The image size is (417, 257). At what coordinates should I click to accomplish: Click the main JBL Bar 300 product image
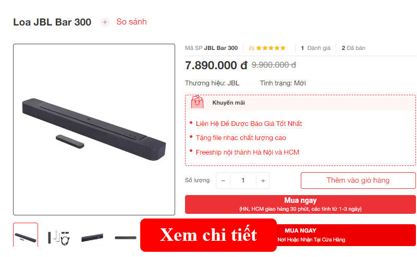coord(94,130)
